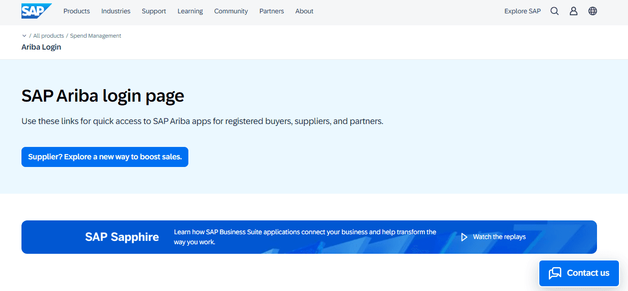Click the SAP Ariba login page heading
The width and height of the screenshot is (628, 291).
(103, 96)
